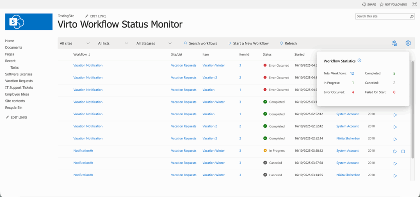Open the workflow statistics chart icon
Screen dimensions: 420x197
394,43
